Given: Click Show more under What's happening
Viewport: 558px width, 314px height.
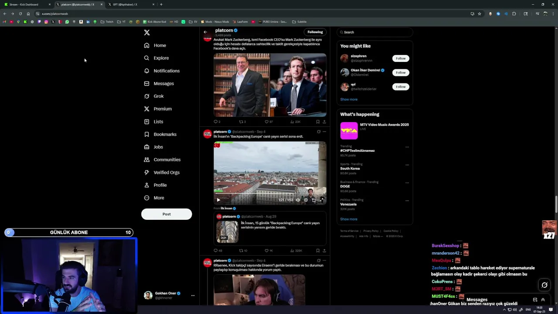Looking at the screenshot, I should click(349, 219).
